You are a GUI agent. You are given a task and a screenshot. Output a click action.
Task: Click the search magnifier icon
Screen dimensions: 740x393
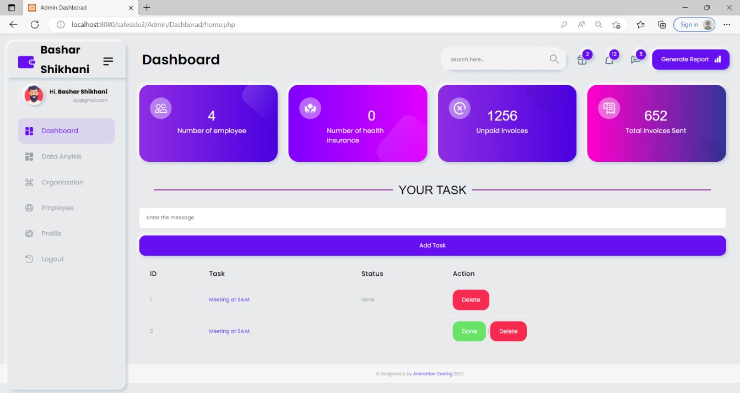(554, 59)
